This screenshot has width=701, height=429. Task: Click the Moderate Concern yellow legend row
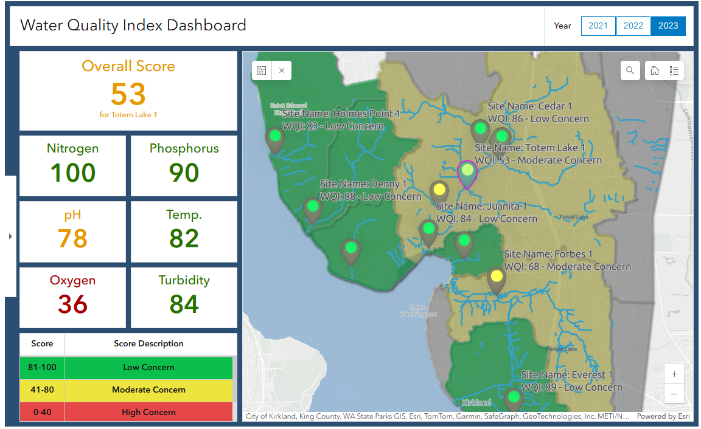(x=148, y=390)
